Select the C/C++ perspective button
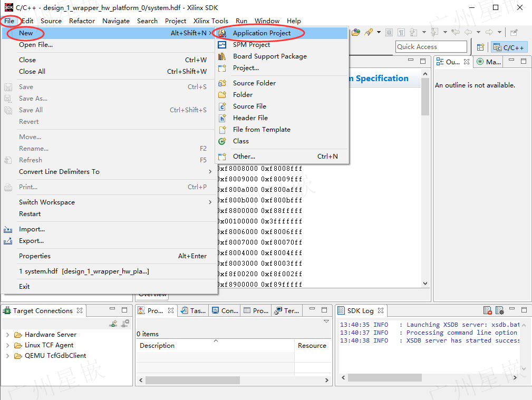 point(509,47)
